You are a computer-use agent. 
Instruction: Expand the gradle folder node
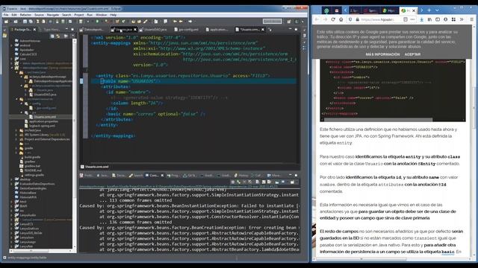(16, 148)
